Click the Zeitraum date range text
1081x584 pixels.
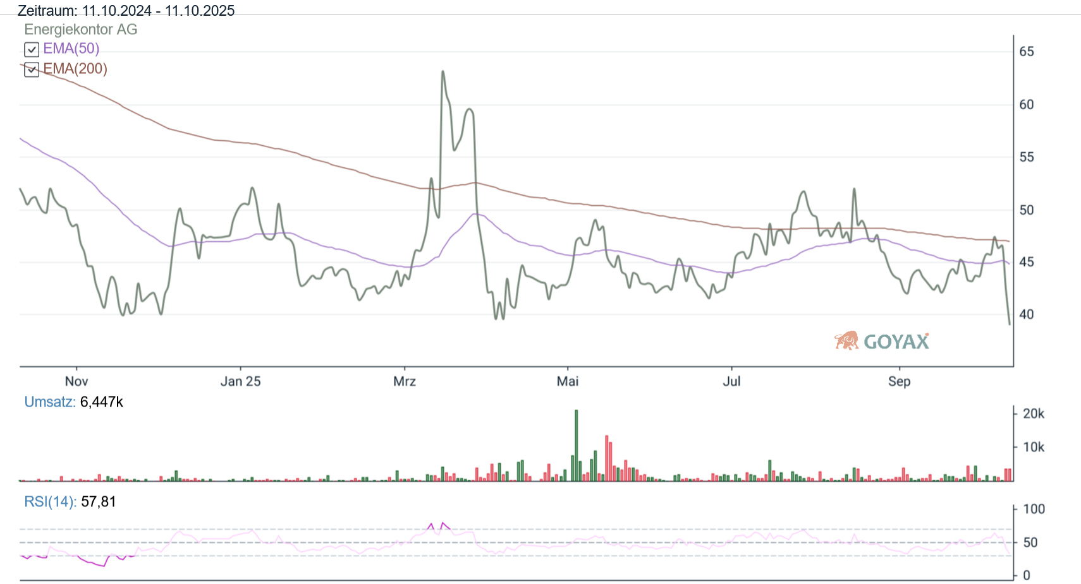pyautogui.click(x=126, y=11)
